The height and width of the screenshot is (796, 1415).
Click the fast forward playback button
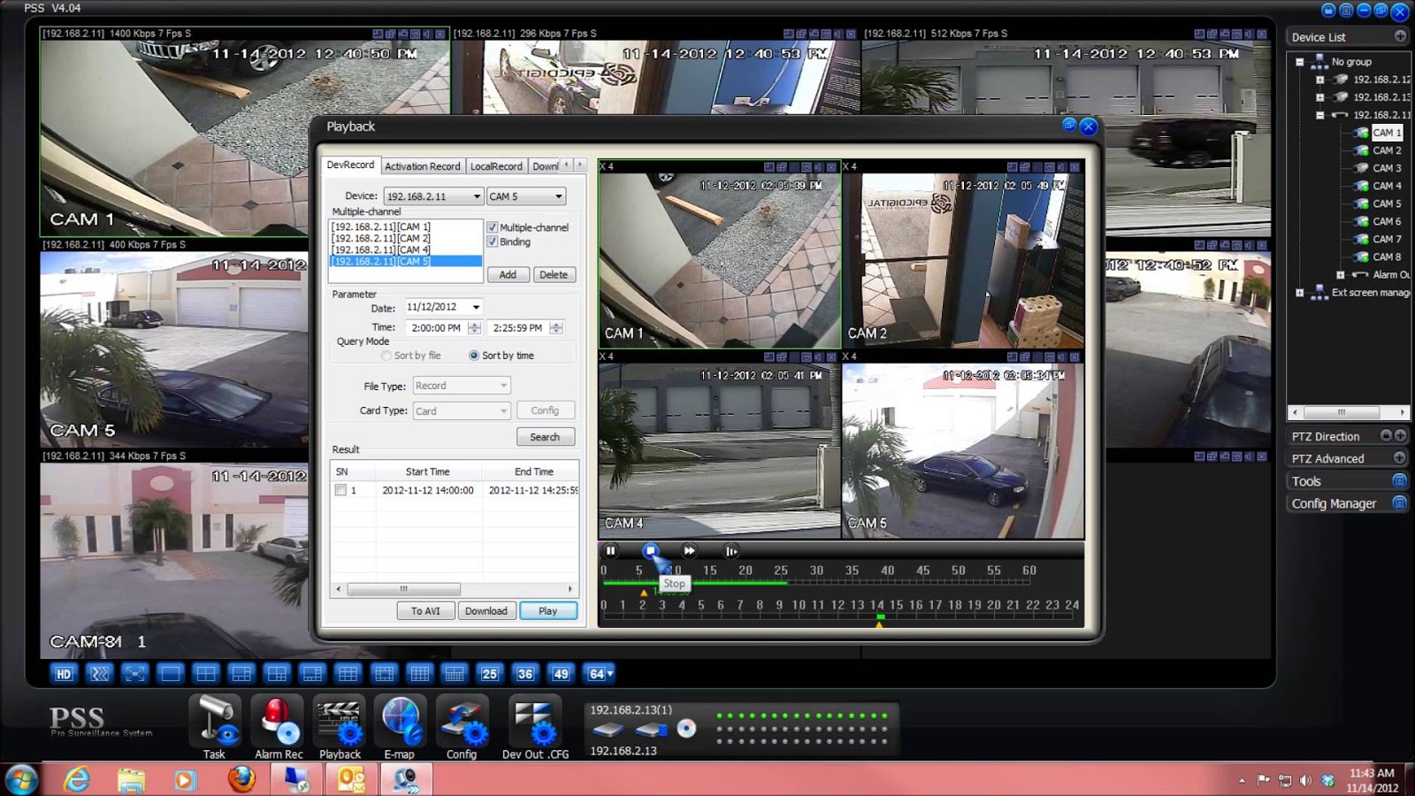tap(689, 551)
